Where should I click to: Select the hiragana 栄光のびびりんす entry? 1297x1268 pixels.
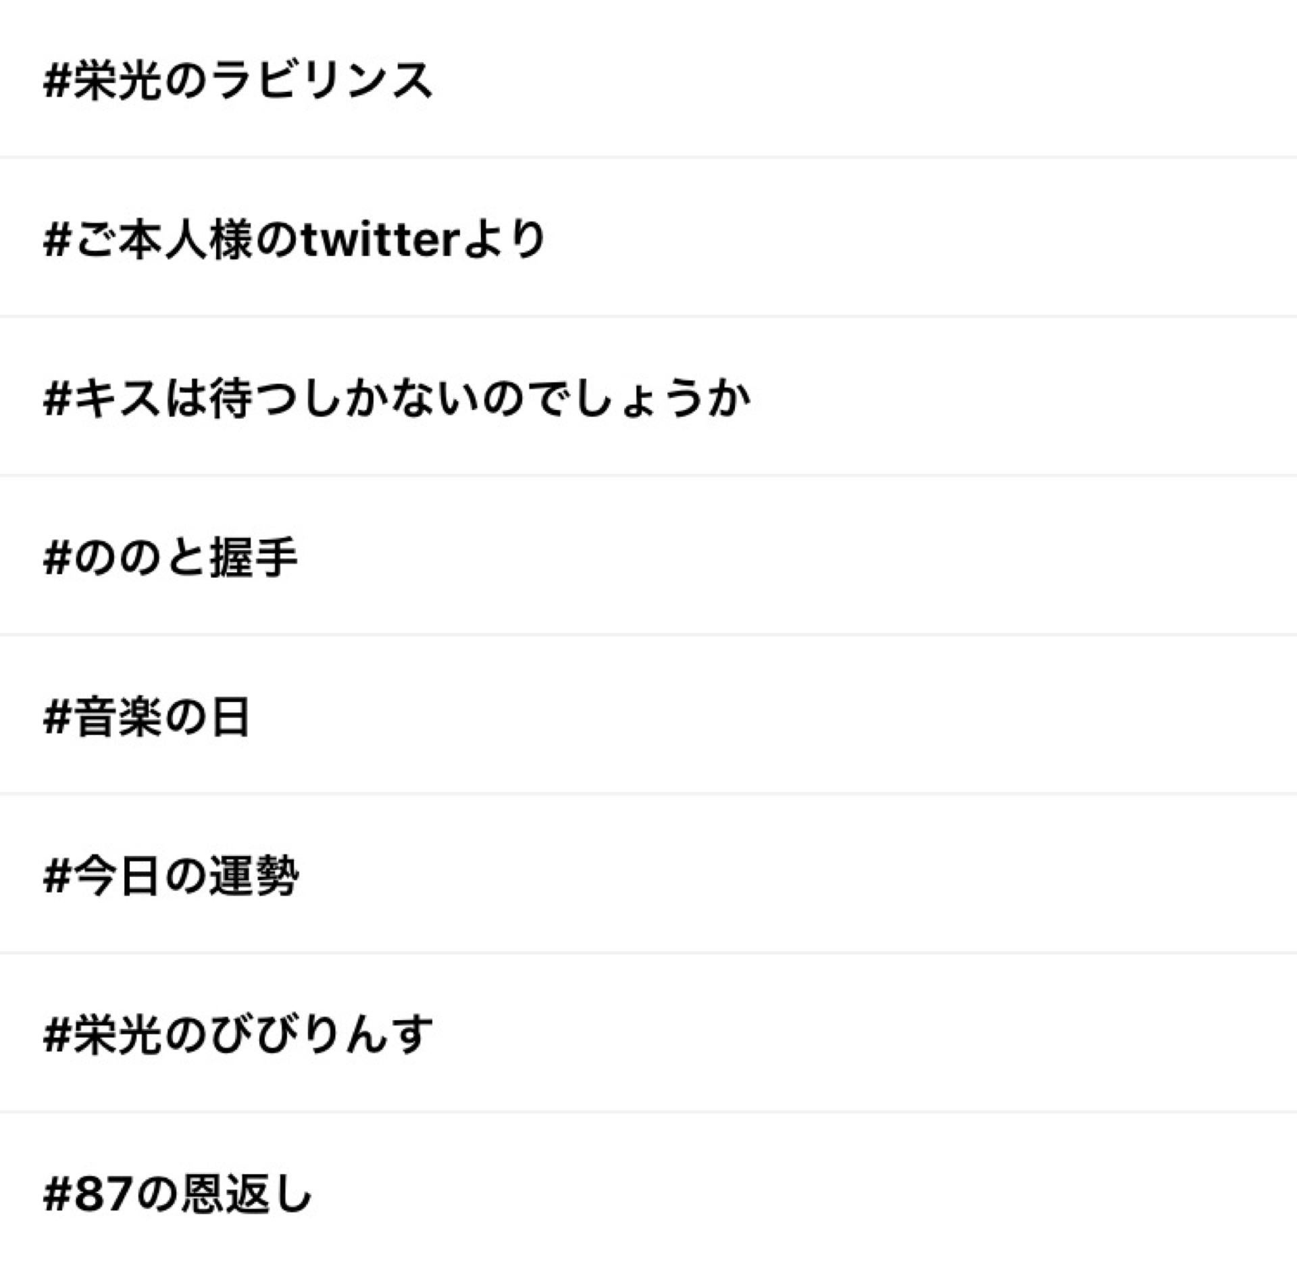[238, 1034]
